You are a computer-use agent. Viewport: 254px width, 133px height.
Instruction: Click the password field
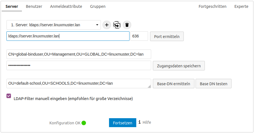point(79,65)
